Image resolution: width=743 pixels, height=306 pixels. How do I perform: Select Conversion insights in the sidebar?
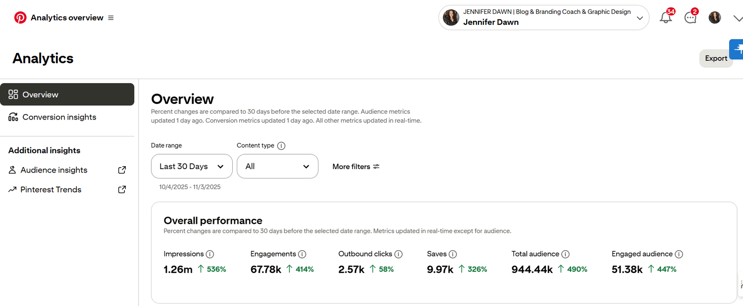[59, 117]
